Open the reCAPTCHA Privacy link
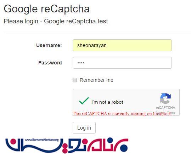This screenshot has width=191, height=154. pos(160,113)
